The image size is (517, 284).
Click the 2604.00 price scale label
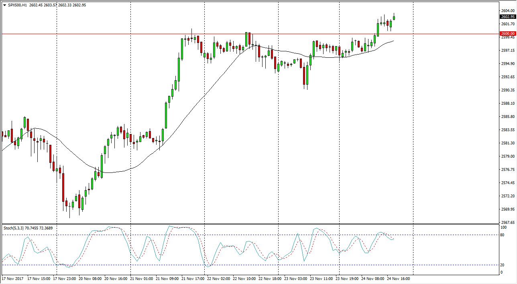click(507, 11)
